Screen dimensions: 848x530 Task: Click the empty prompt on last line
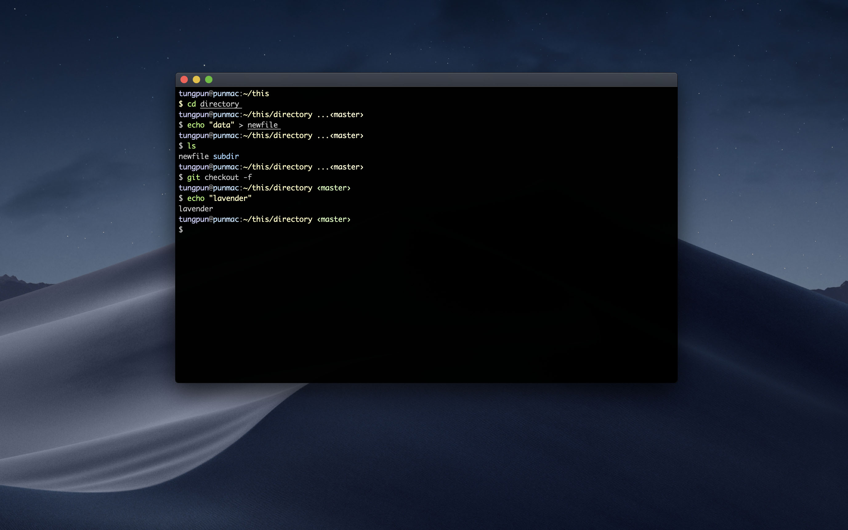click(x=181, y=230)
